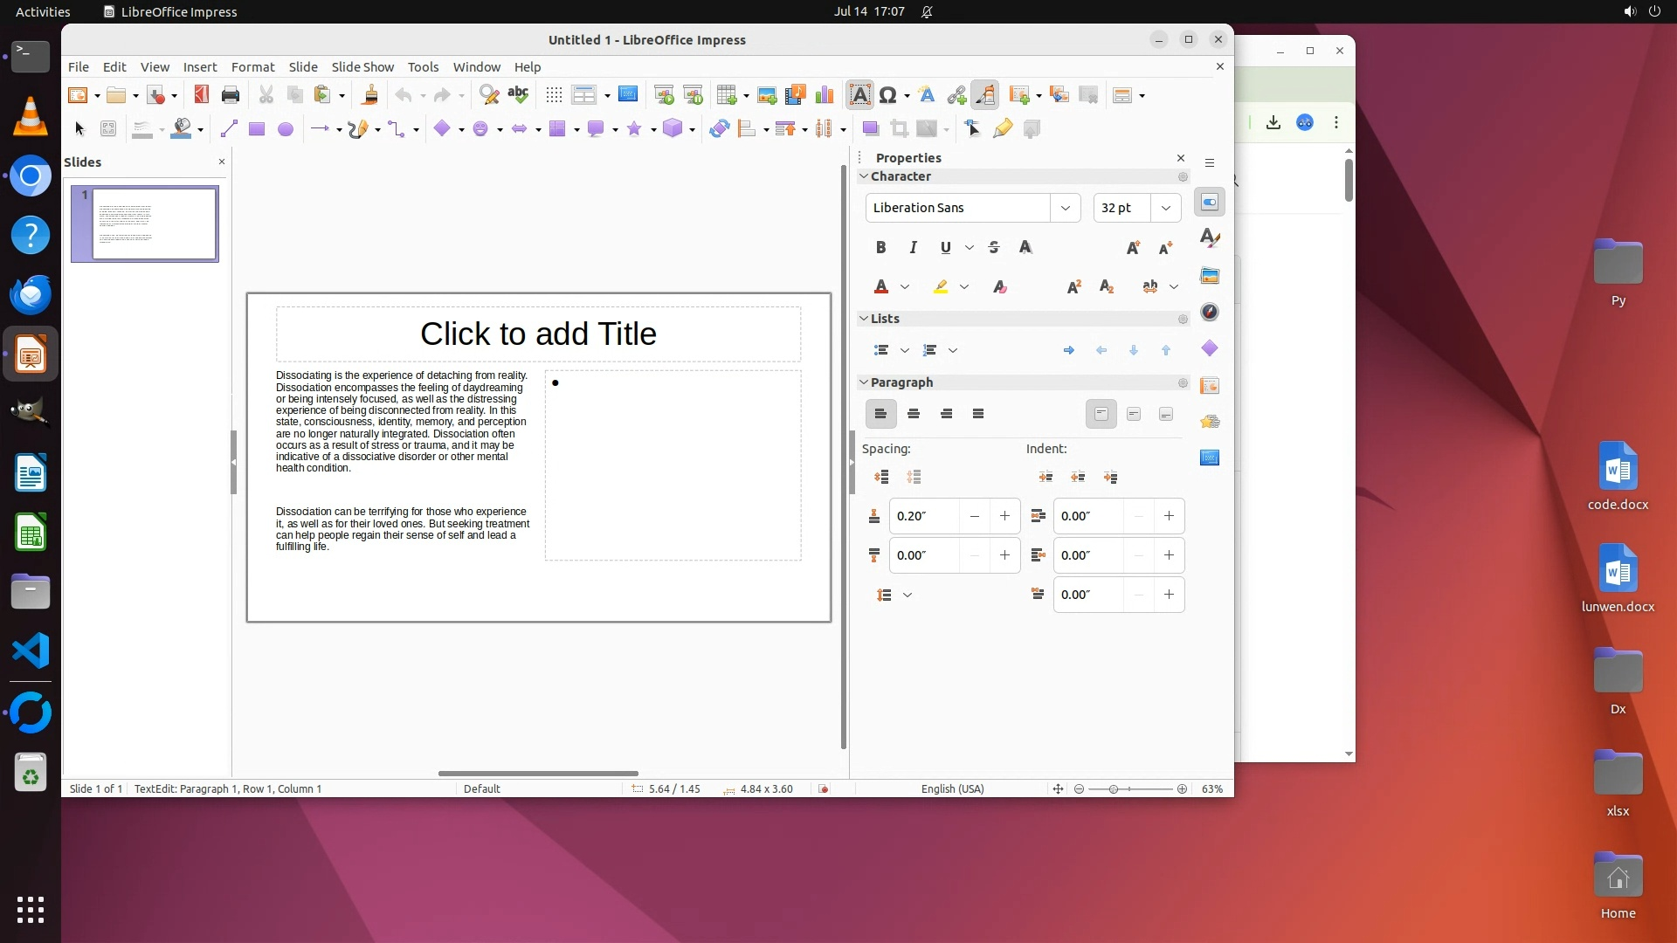This screenshot has width=1677, height=943.
Task: Open the Format menu
Action: pos(252,67)
